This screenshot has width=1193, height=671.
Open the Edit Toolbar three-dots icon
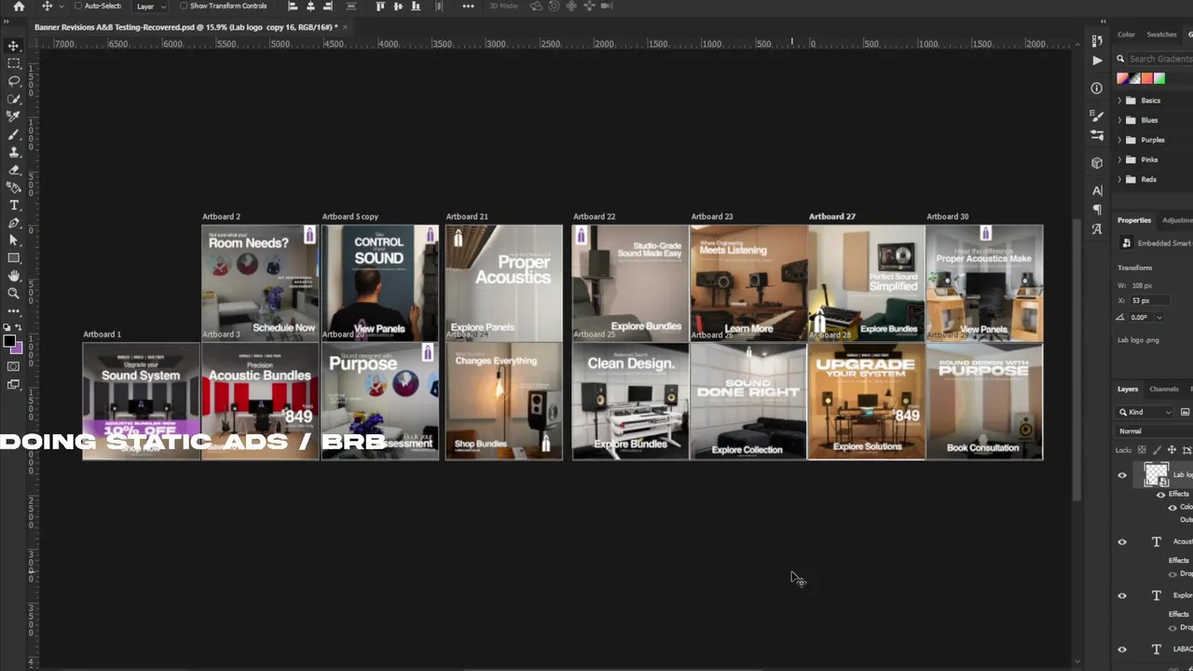tap(14, 310)
